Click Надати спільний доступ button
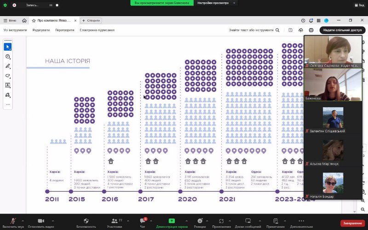368x230 pixels. point(342,30)
